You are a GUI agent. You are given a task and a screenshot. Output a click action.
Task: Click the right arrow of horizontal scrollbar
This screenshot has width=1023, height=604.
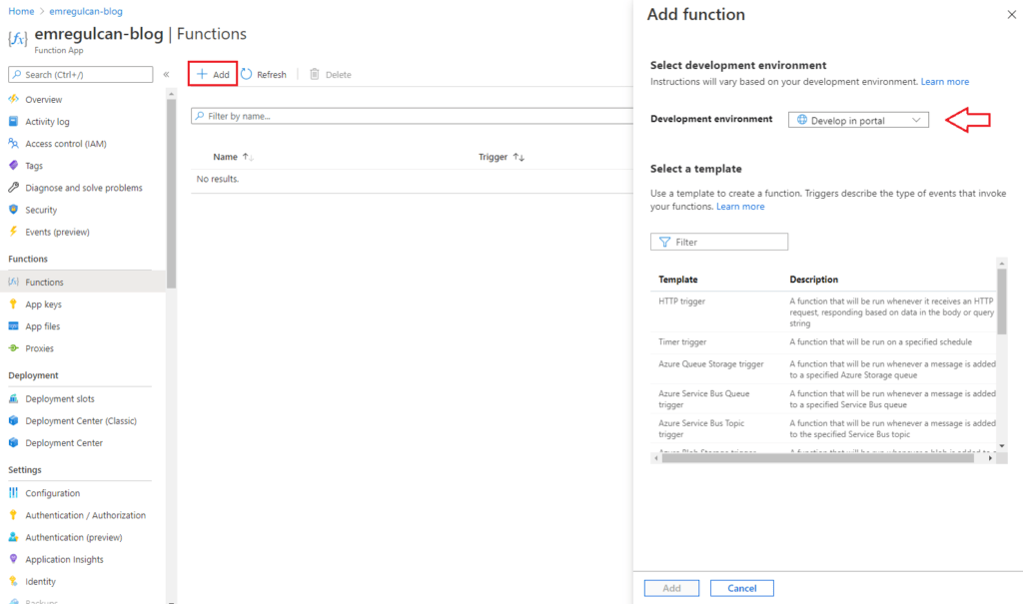tap(990, 458)
